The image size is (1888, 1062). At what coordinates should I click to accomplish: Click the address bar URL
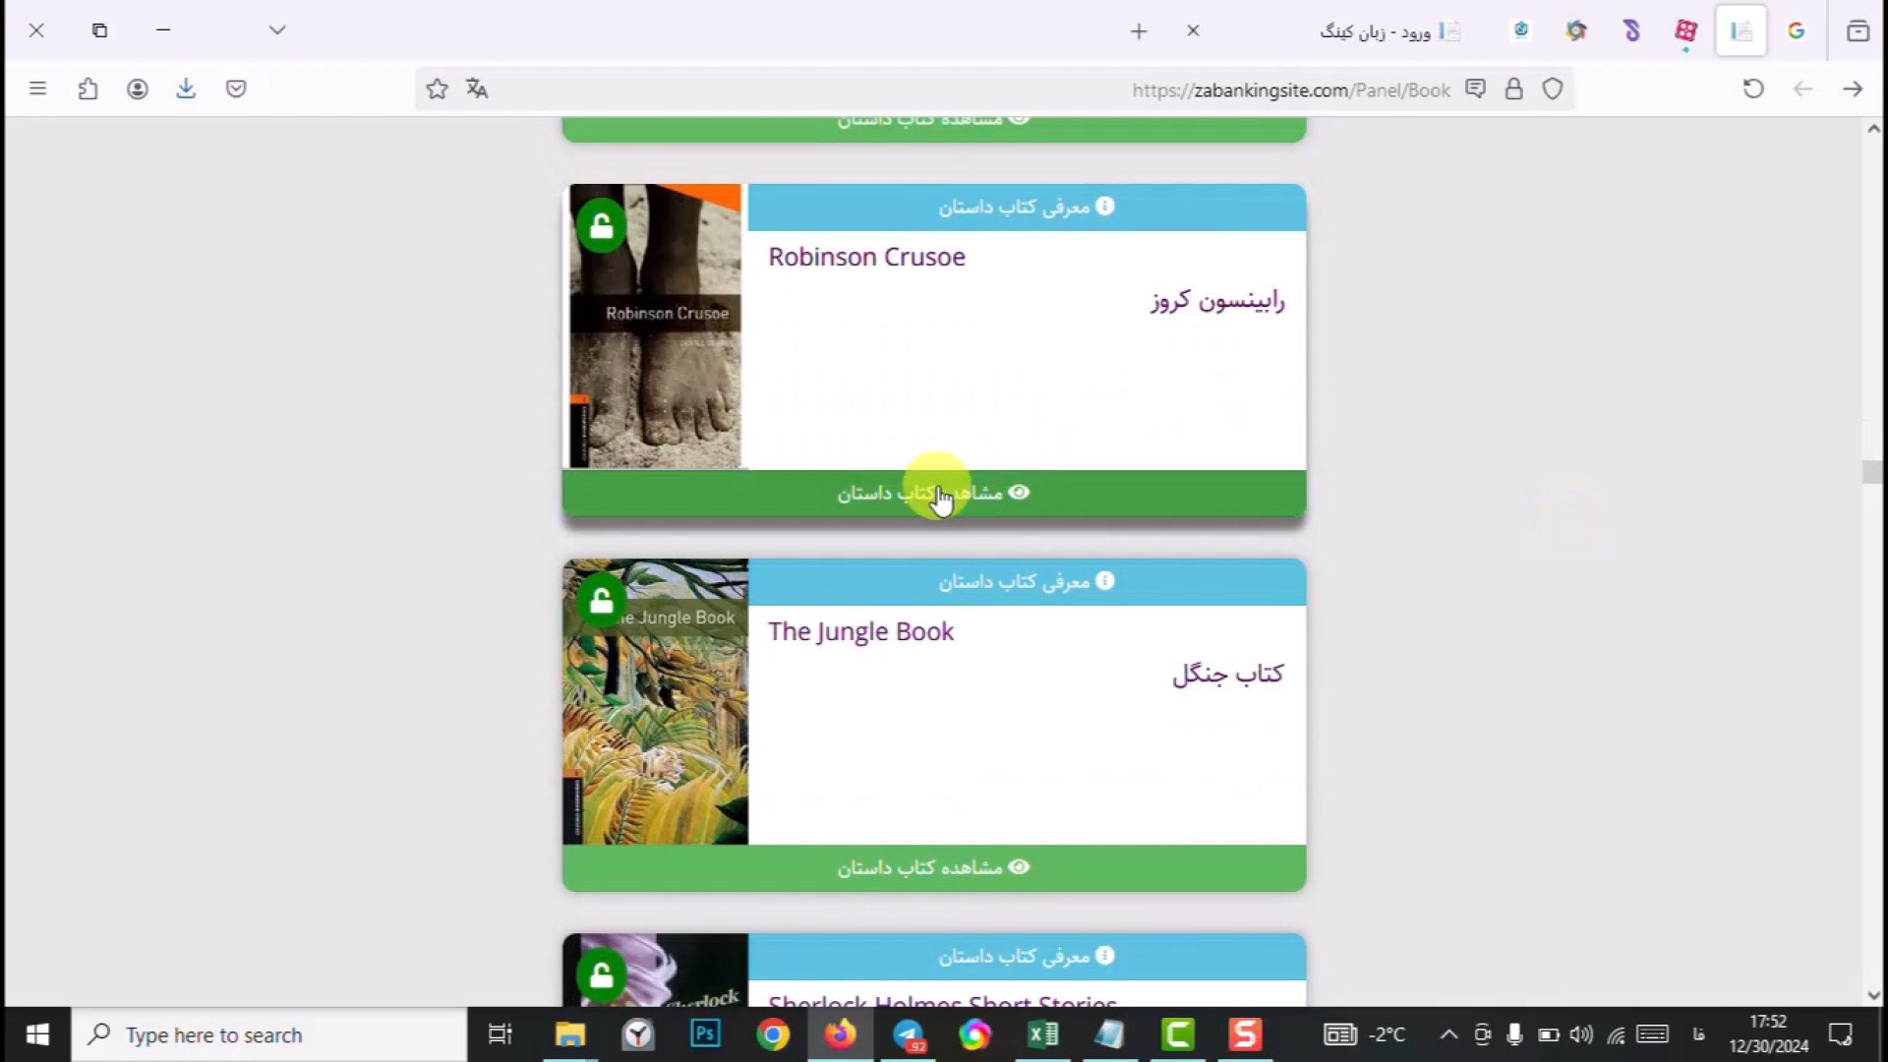(x=1291, y=90)
